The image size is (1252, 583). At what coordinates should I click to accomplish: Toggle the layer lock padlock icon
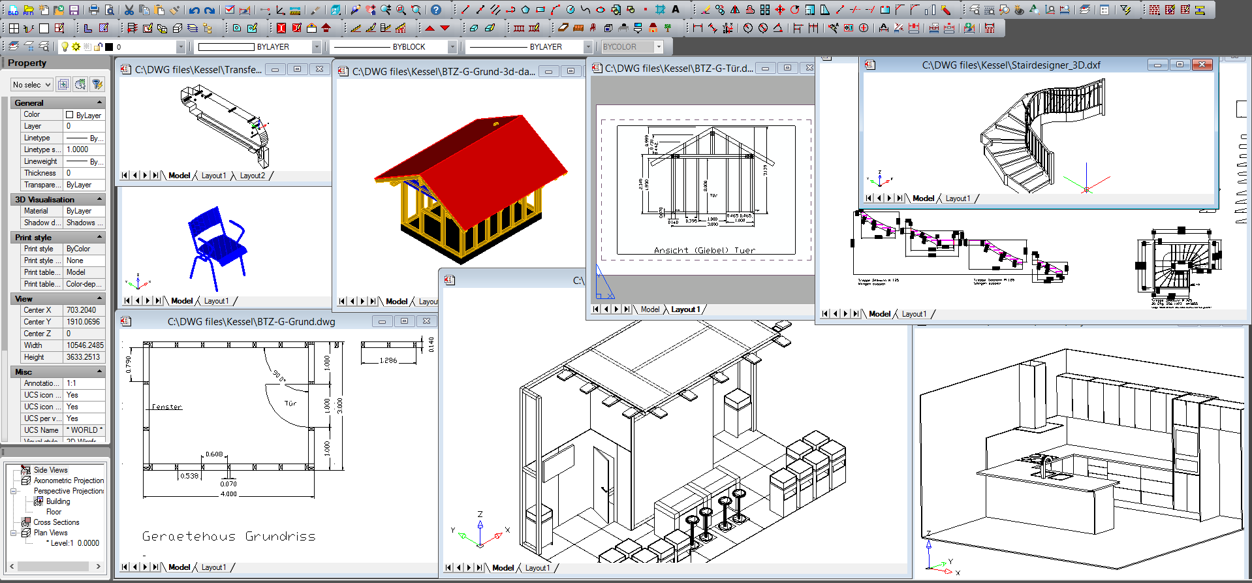pyautogui.click(x=98, y=47)
